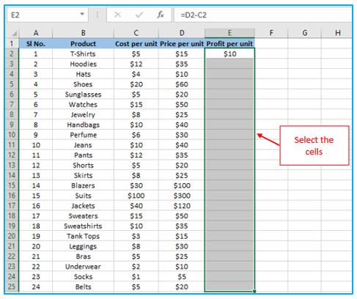The image size is (357, 299).
Task: Click the 'Shorts' product cell
Action: pyautogui.click(x=83, y=166)
